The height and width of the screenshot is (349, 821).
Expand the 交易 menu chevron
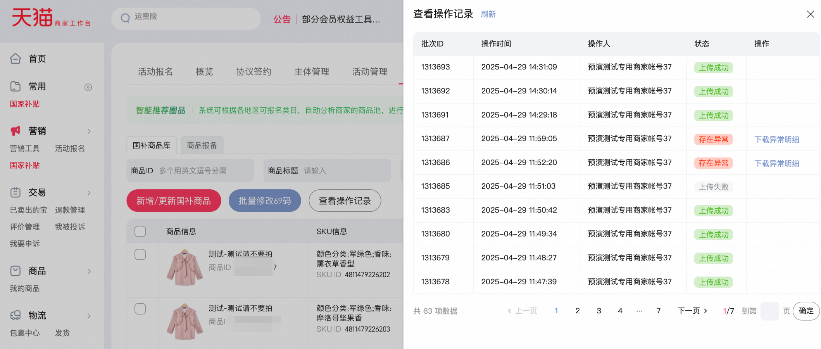(x=89, y=193)
